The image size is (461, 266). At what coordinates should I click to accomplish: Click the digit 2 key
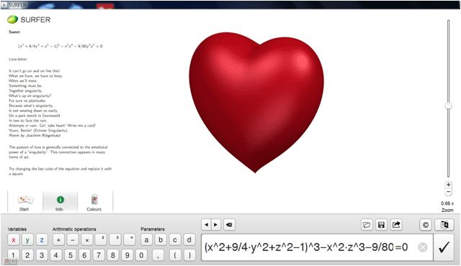(x=27, y=254)
